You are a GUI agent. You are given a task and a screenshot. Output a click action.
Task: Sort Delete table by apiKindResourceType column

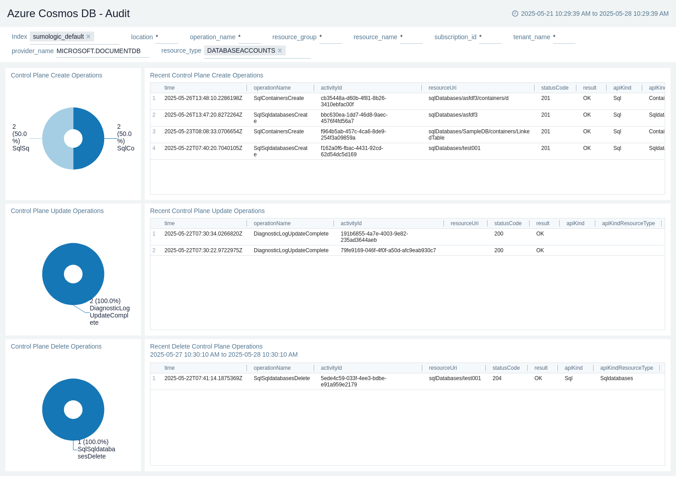pyautogui.click(x=626, y=368)
